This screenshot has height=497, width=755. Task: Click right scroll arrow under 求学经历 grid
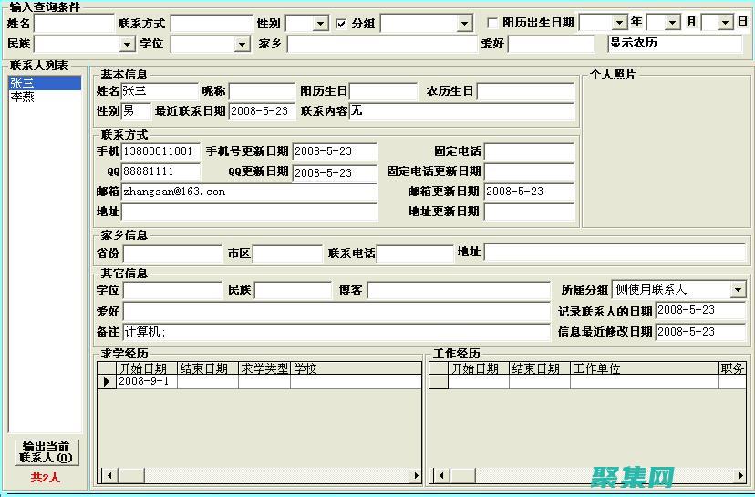[416, 475]
